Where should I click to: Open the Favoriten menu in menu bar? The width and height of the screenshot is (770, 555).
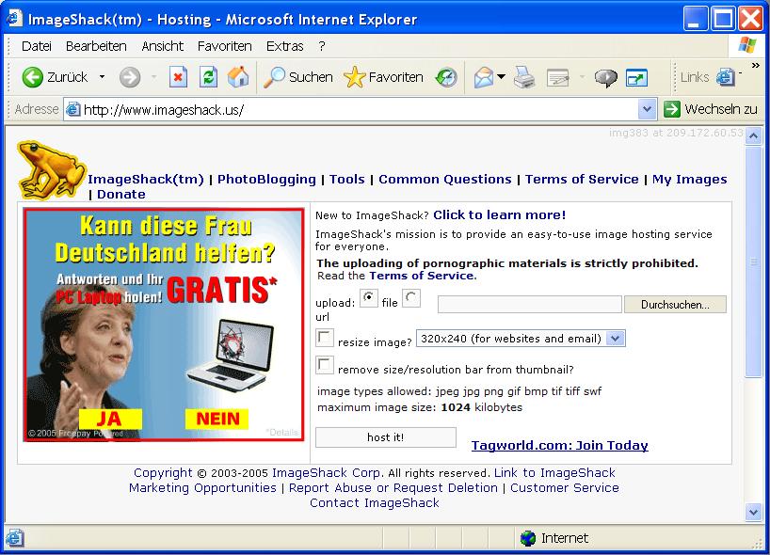point(224,46)
